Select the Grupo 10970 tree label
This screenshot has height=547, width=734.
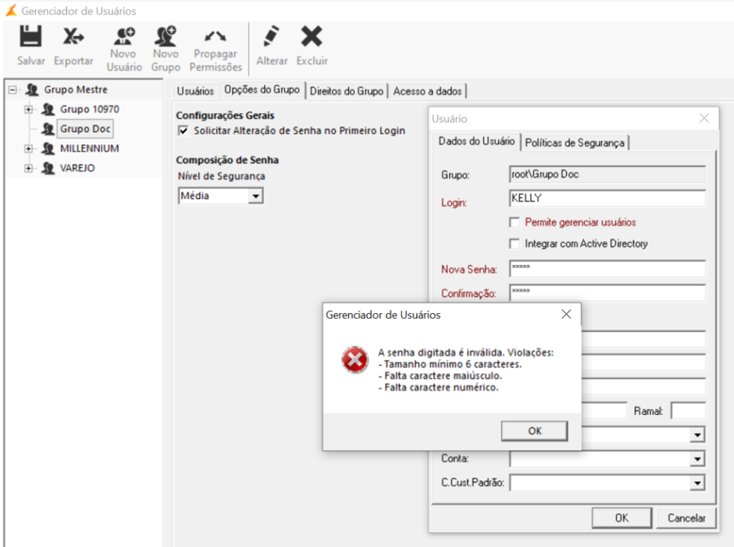click(x=90, y=109)
